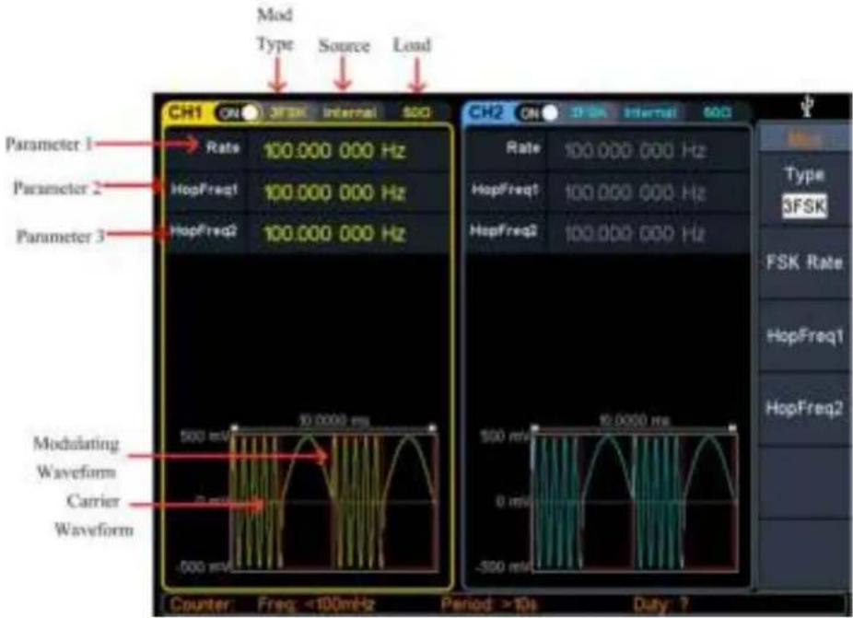The width and height of the screenshot is (853, 618).
Task: Click the CH1 50Ω load indicator
Action: (x=416, y=112)
